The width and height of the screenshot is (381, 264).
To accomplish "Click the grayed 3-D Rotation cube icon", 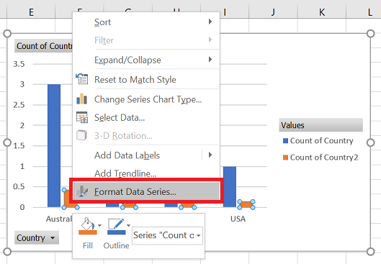I will point(82,135).
